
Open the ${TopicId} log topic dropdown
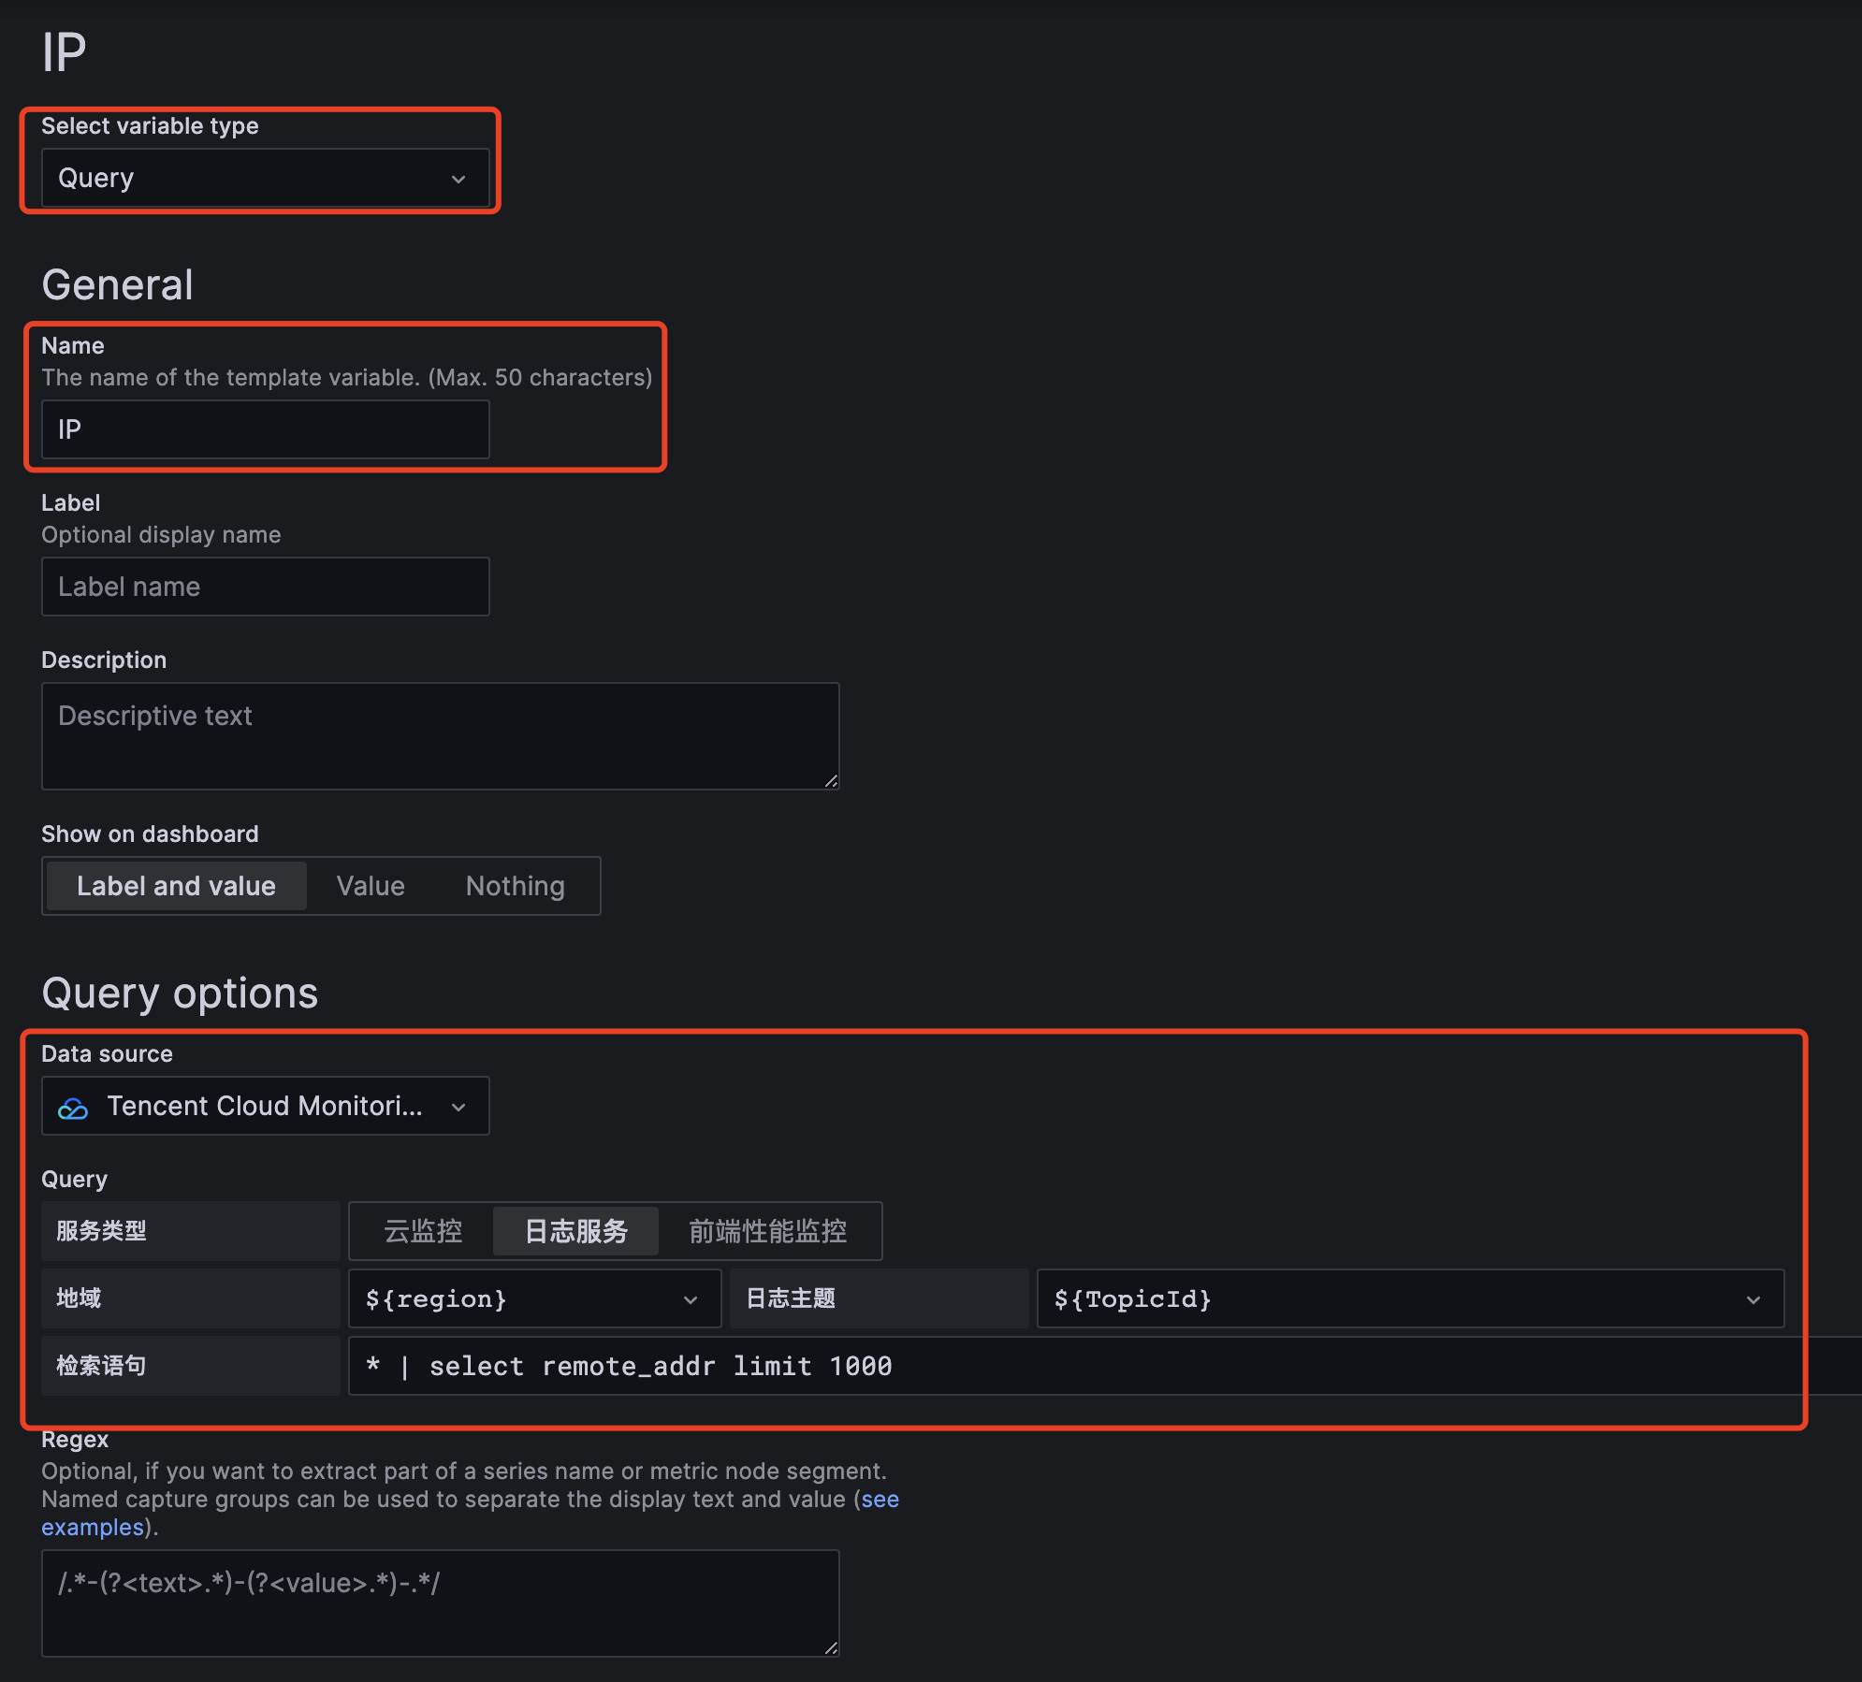pyautogui.click(x=1410, y=1298)
